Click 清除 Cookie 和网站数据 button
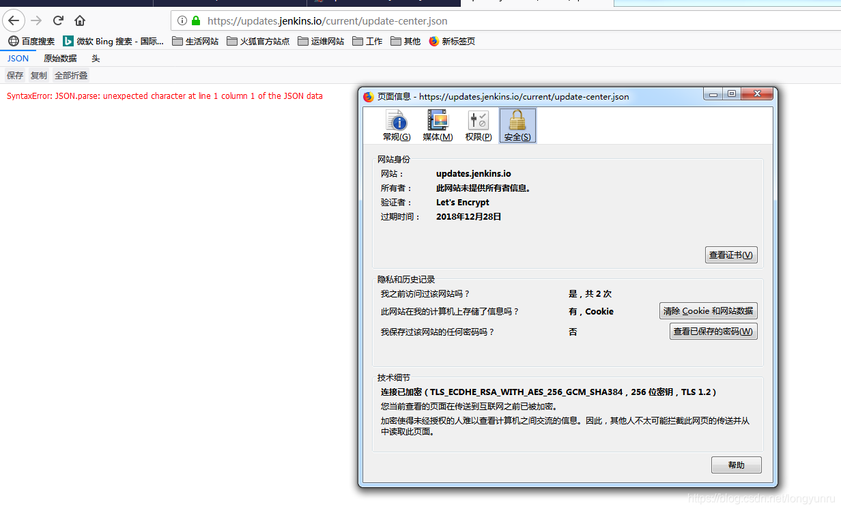The width and height of the screenshot is (841, 511). click(709, 311)
